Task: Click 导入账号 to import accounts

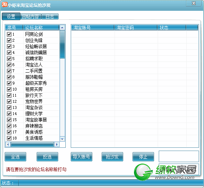Action: coord(82,157)
